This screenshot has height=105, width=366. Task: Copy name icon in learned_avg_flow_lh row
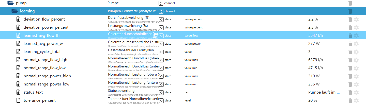tap(155, 36)
